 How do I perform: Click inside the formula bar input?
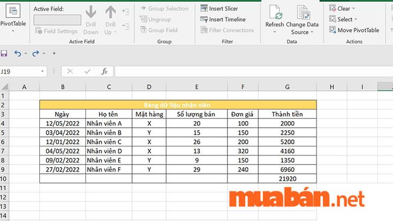pyautogui.click(x=254, y=72)
